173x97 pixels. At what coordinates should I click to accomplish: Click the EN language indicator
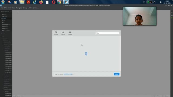click(x=144, y=2)
